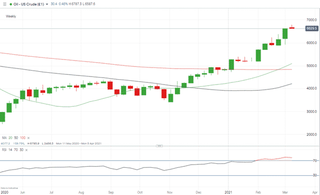Click the RSI 14 period value

coord(10,150)
